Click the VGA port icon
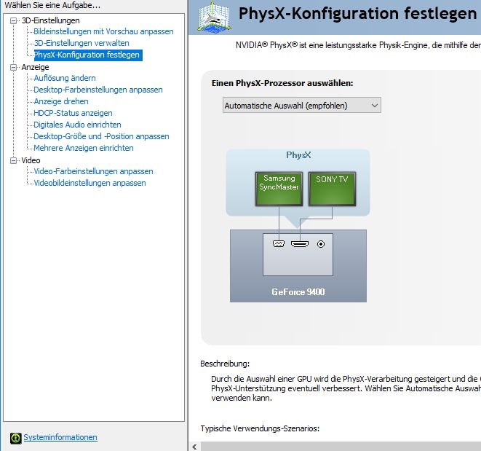 tap(279, 244)
